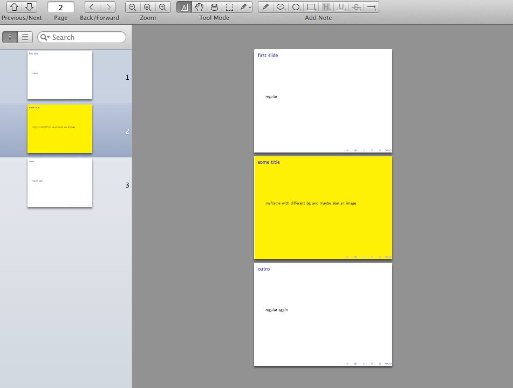Click 'outro' title on third page
The image size is (513, 388).
[x=264, y=269]
